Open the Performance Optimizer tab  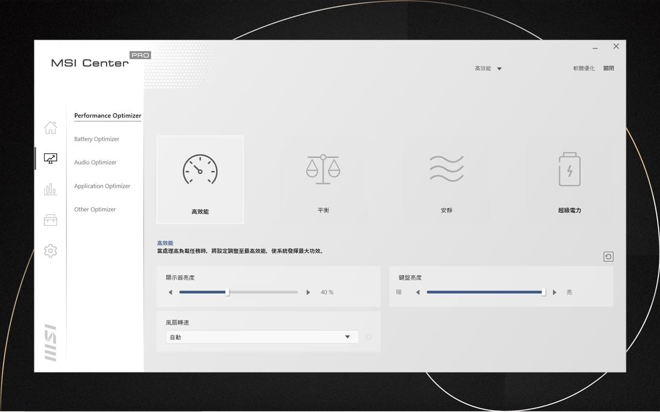tap(108, 116)
